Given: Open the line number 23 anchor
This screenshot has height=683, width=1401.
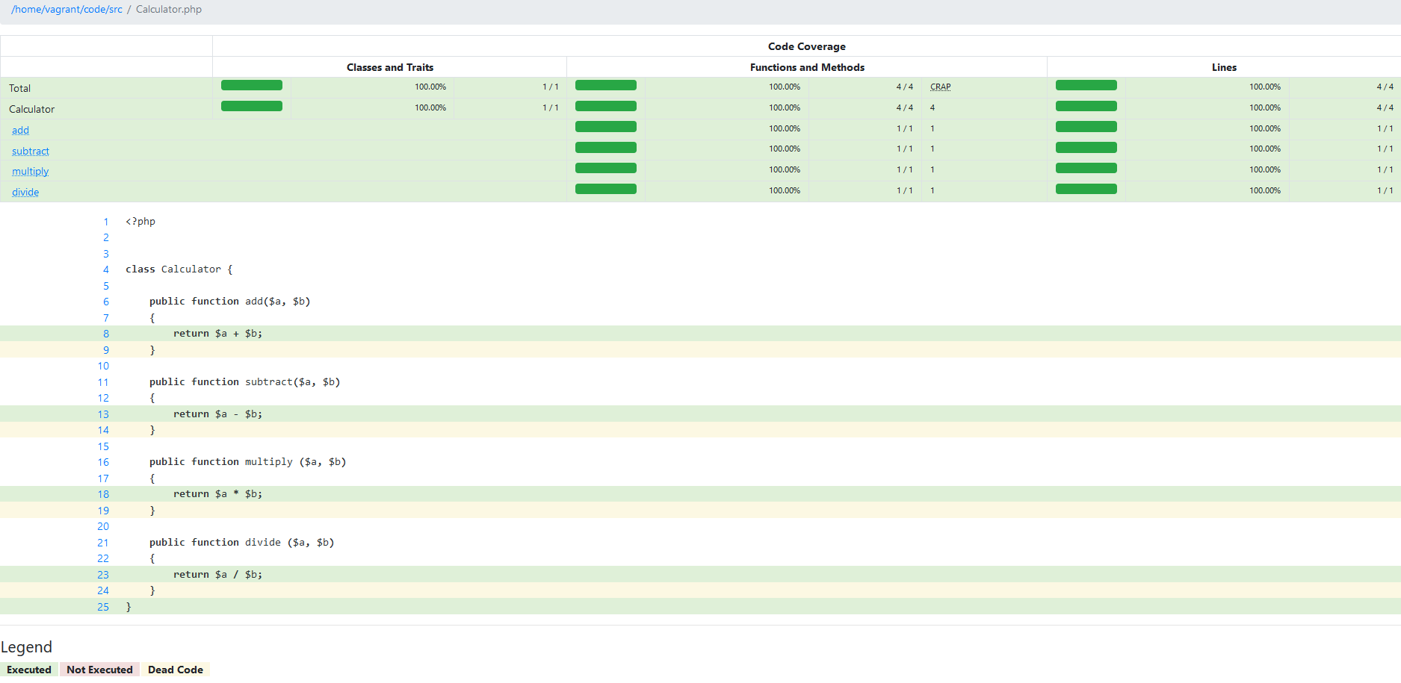Looking at the screenshot, I should (x=103, y=575).
